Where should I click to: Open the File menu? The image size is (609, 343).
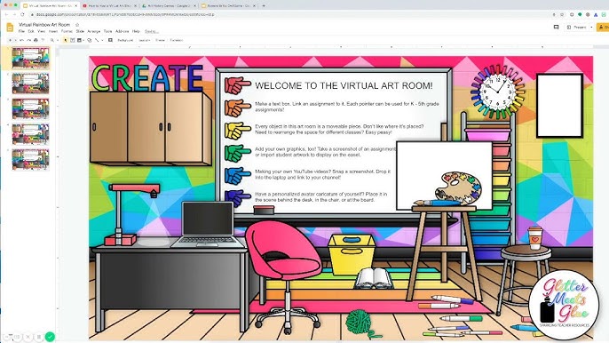point(21,31)
